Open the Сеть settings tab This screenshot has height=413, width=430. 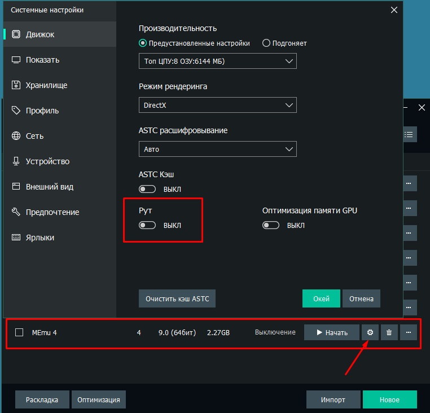coord(60,136)
